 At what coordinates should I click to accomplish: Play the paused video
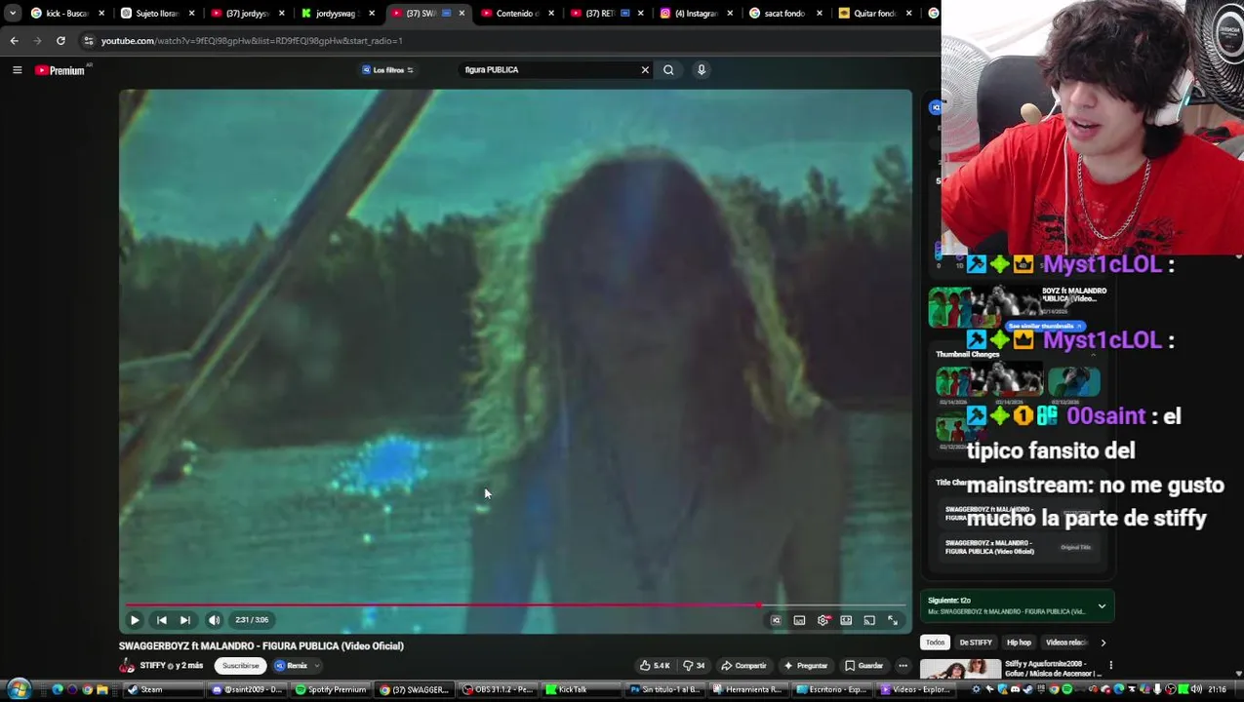point(135,620)
